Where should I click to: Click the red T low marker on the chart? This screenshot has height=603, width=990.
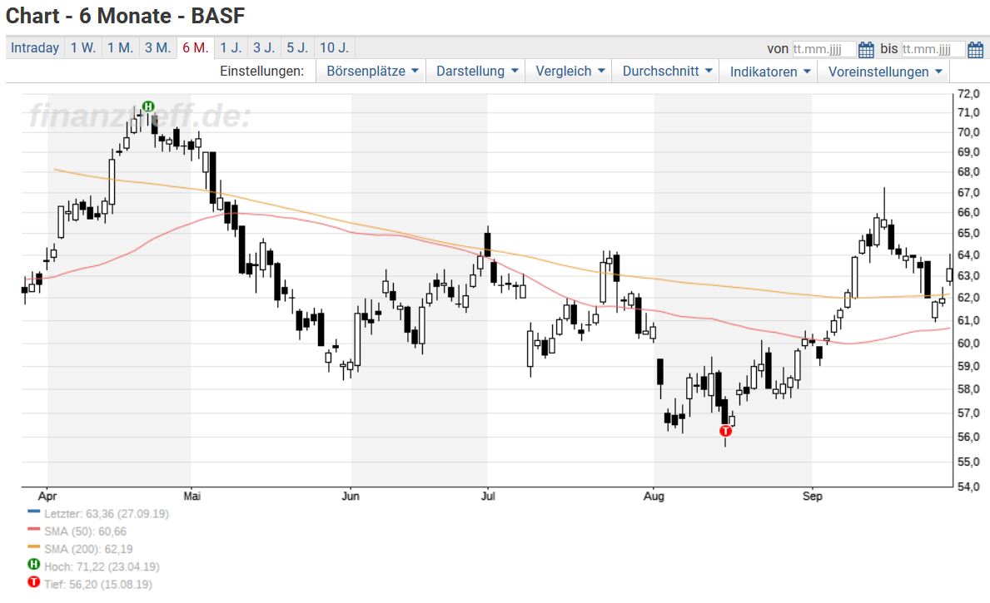pyautogui.click(x=725, y=431)
